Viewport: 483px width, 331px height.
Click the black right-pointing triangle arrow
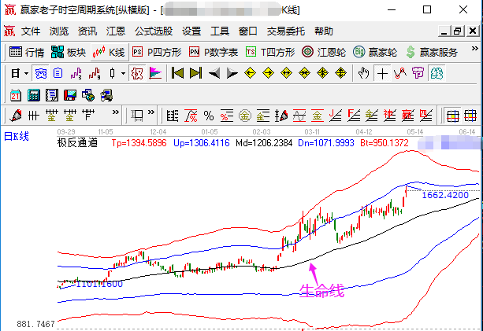(232, 73)
